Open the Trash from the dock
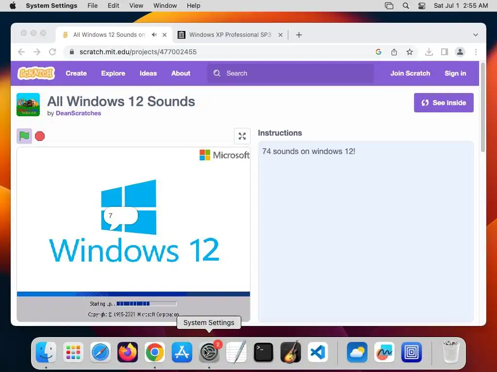The width and height of the screenshot is (497, 372). click(x=450, y=352)
